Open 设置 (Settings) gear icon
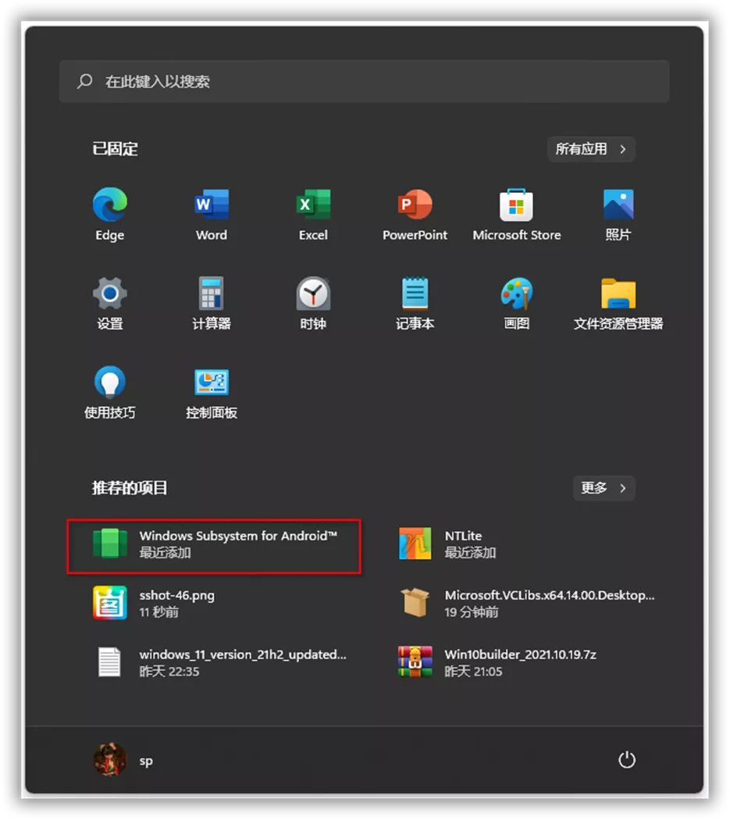Screen dimensions: 730x820 point(110,294)
